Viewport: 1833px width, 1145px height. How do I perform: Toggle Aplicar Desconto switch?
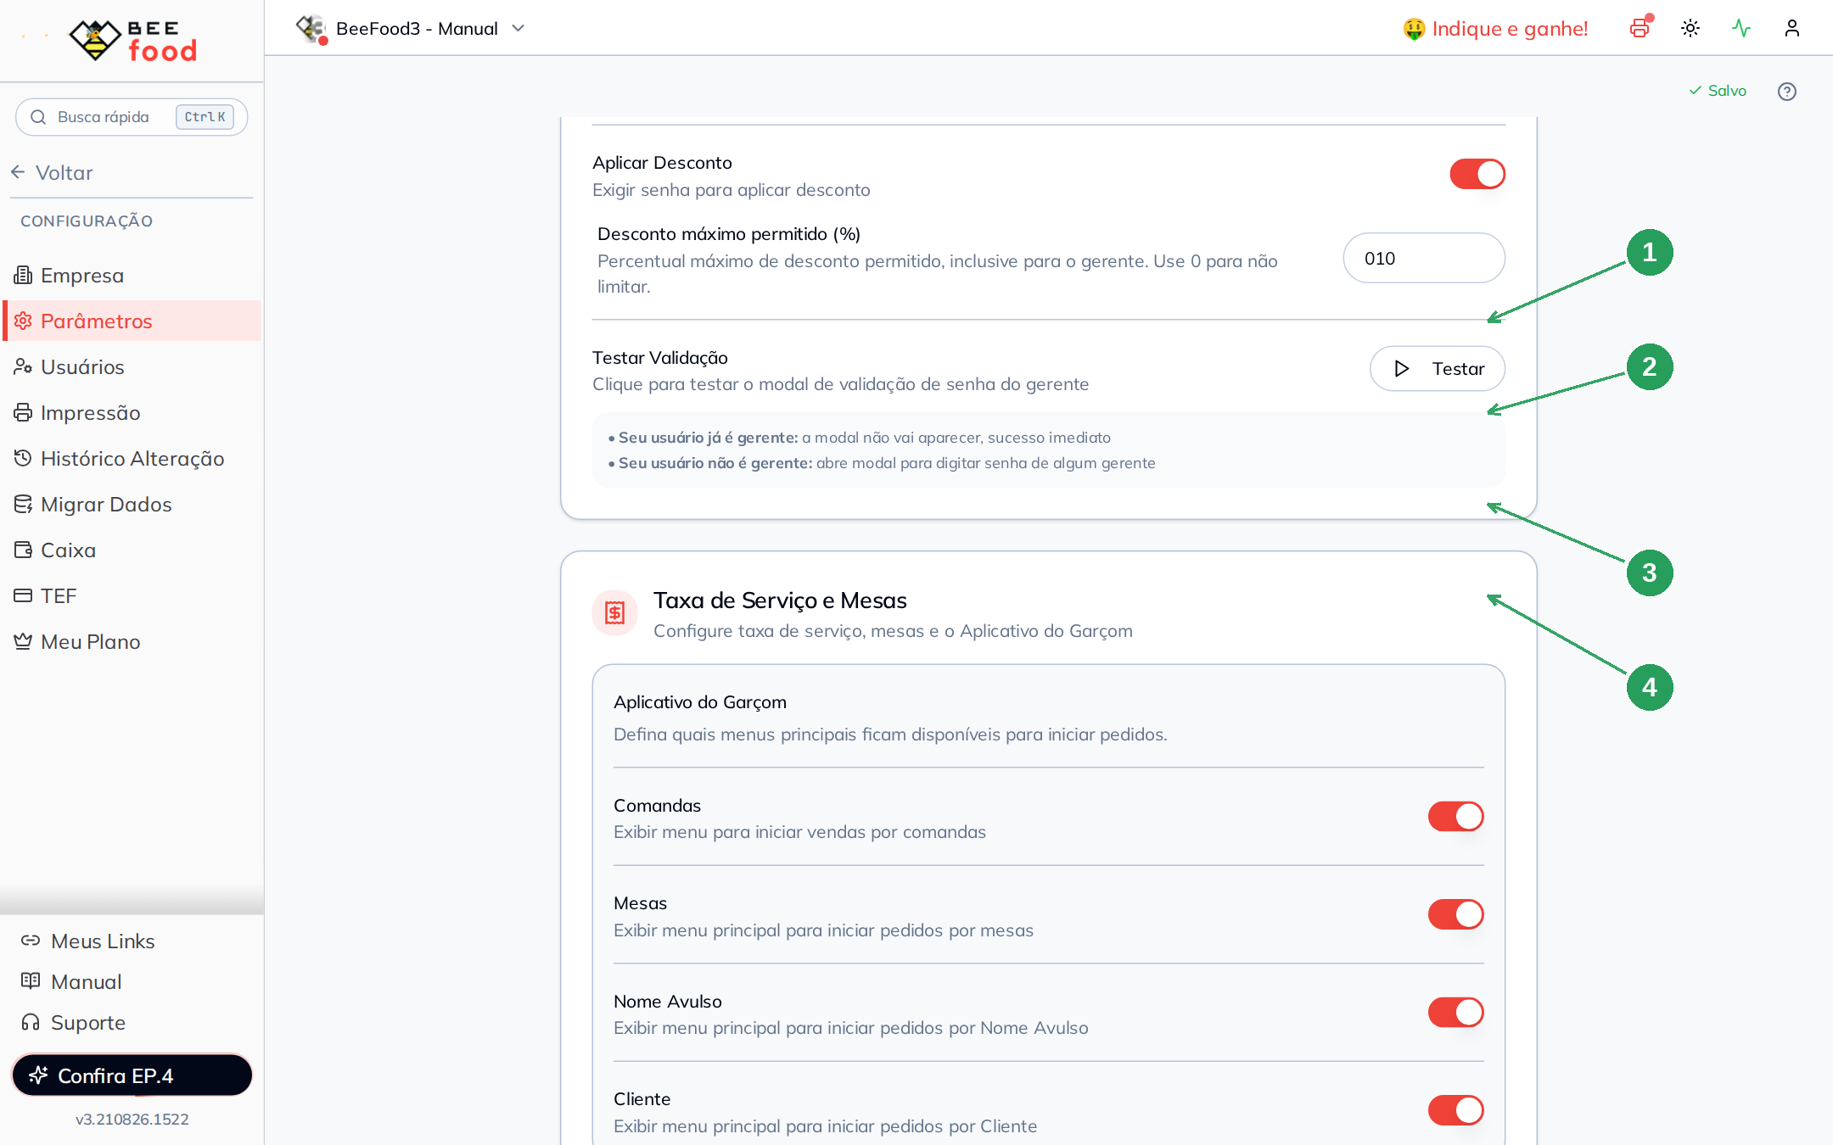[1477, 174]
